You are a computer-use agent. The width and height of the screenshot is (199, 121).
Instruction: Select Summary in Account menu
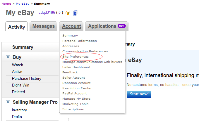click(x=70, y=36)
